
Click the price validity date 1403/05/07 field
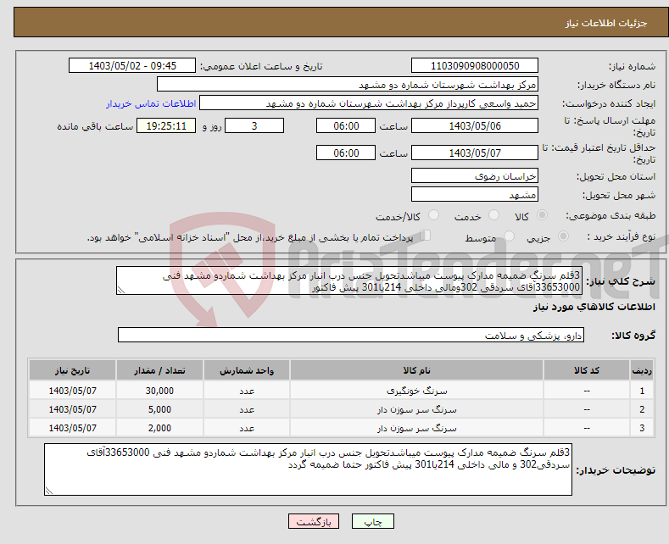(x=475, y=153)
